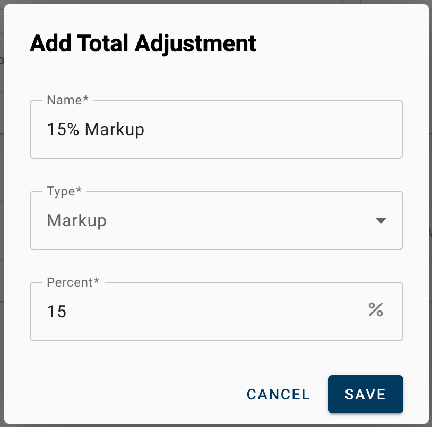Viewport: 432px width, 427px height.
Task: Click blank area in Percent box before % icon
Action: (x=215, y=312)
